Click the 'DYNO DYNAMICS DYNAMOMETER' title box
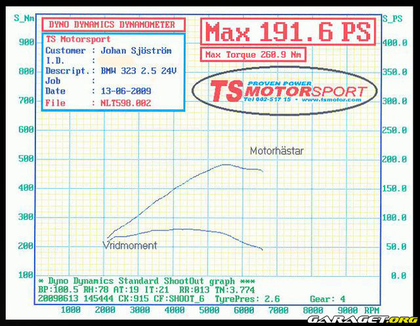 [114, 25]
